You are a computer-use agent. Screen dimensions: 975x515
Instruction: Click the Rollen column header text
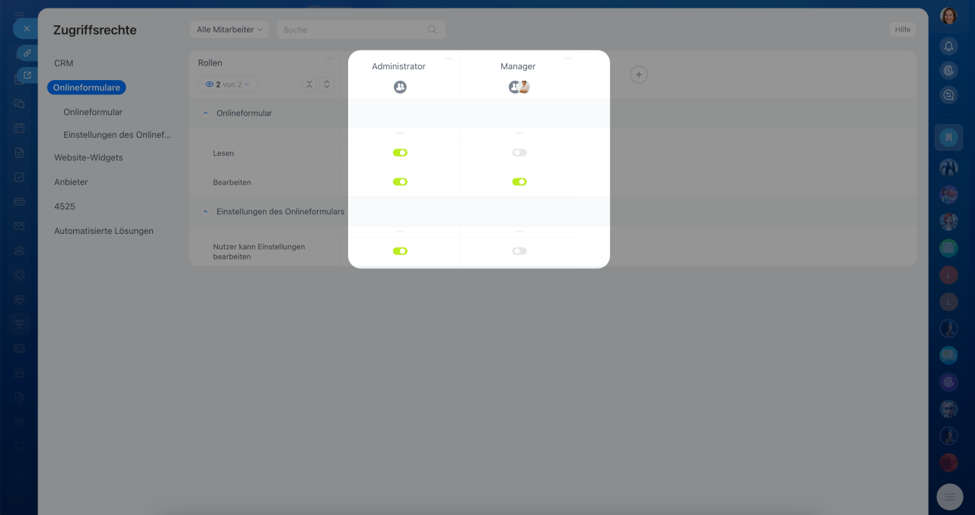[x=210, y=63]
